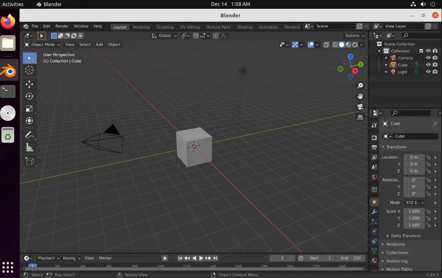Disable the Camera in renders
Viewport: 442px width, 278px height.
(435, 58)
